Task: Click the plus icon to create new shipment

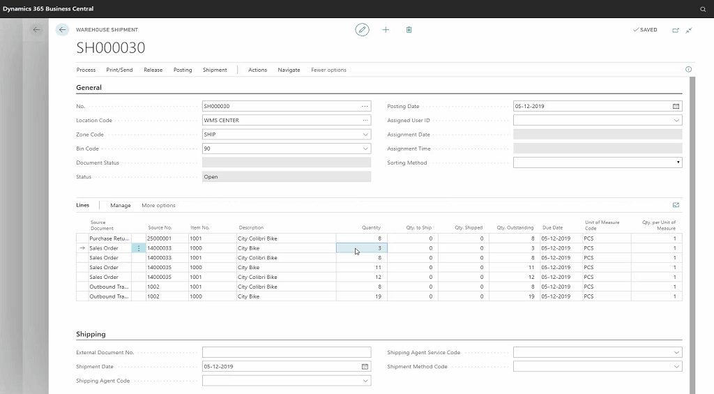Action: (x=386, y=29)
